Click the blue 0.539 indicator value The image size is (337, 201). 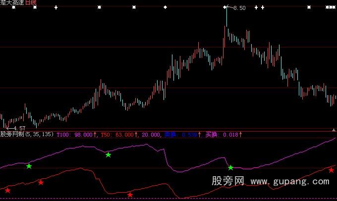tap(189, 135)
